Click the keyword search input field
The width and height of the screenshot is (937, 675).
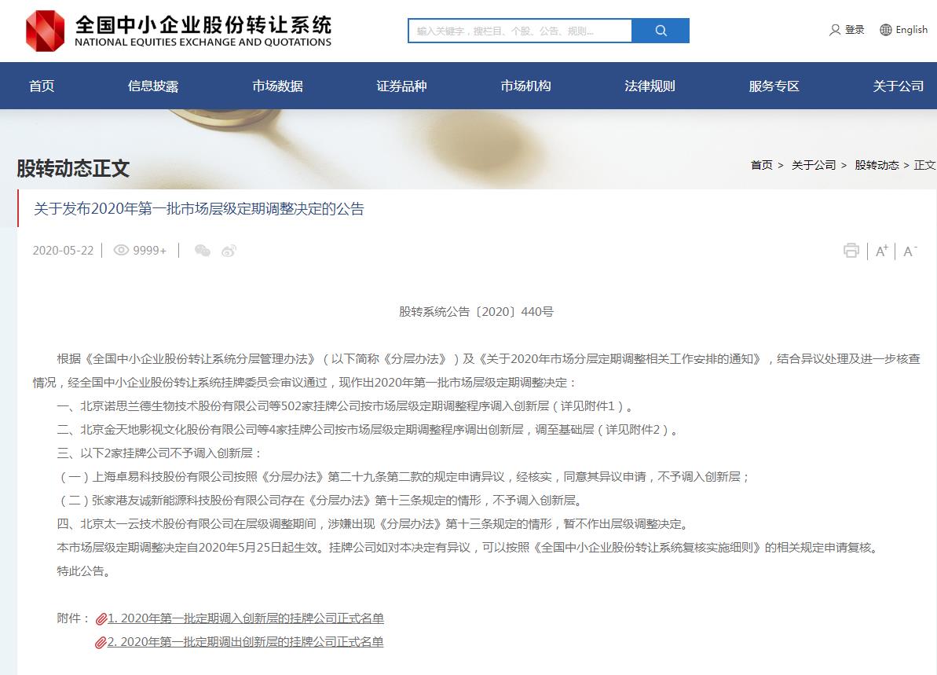click(520, 31)
